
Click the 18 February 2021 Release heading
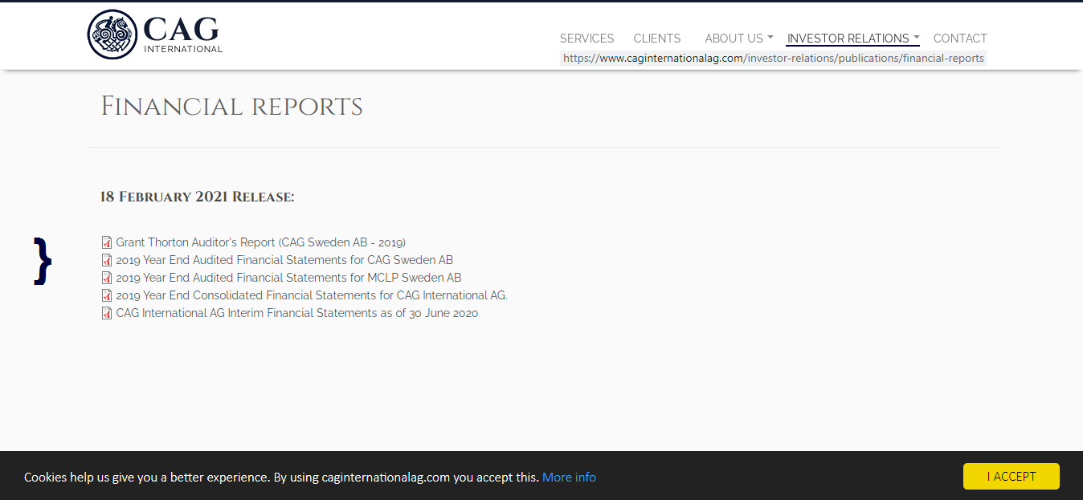tap(198, 197)
